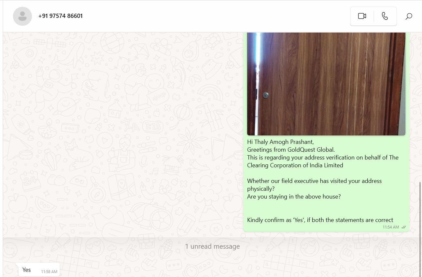The height and width of the screenshot is (277, 422).
Task: Click the 'field executive has visited' question
Action: [x=314, y=185]
